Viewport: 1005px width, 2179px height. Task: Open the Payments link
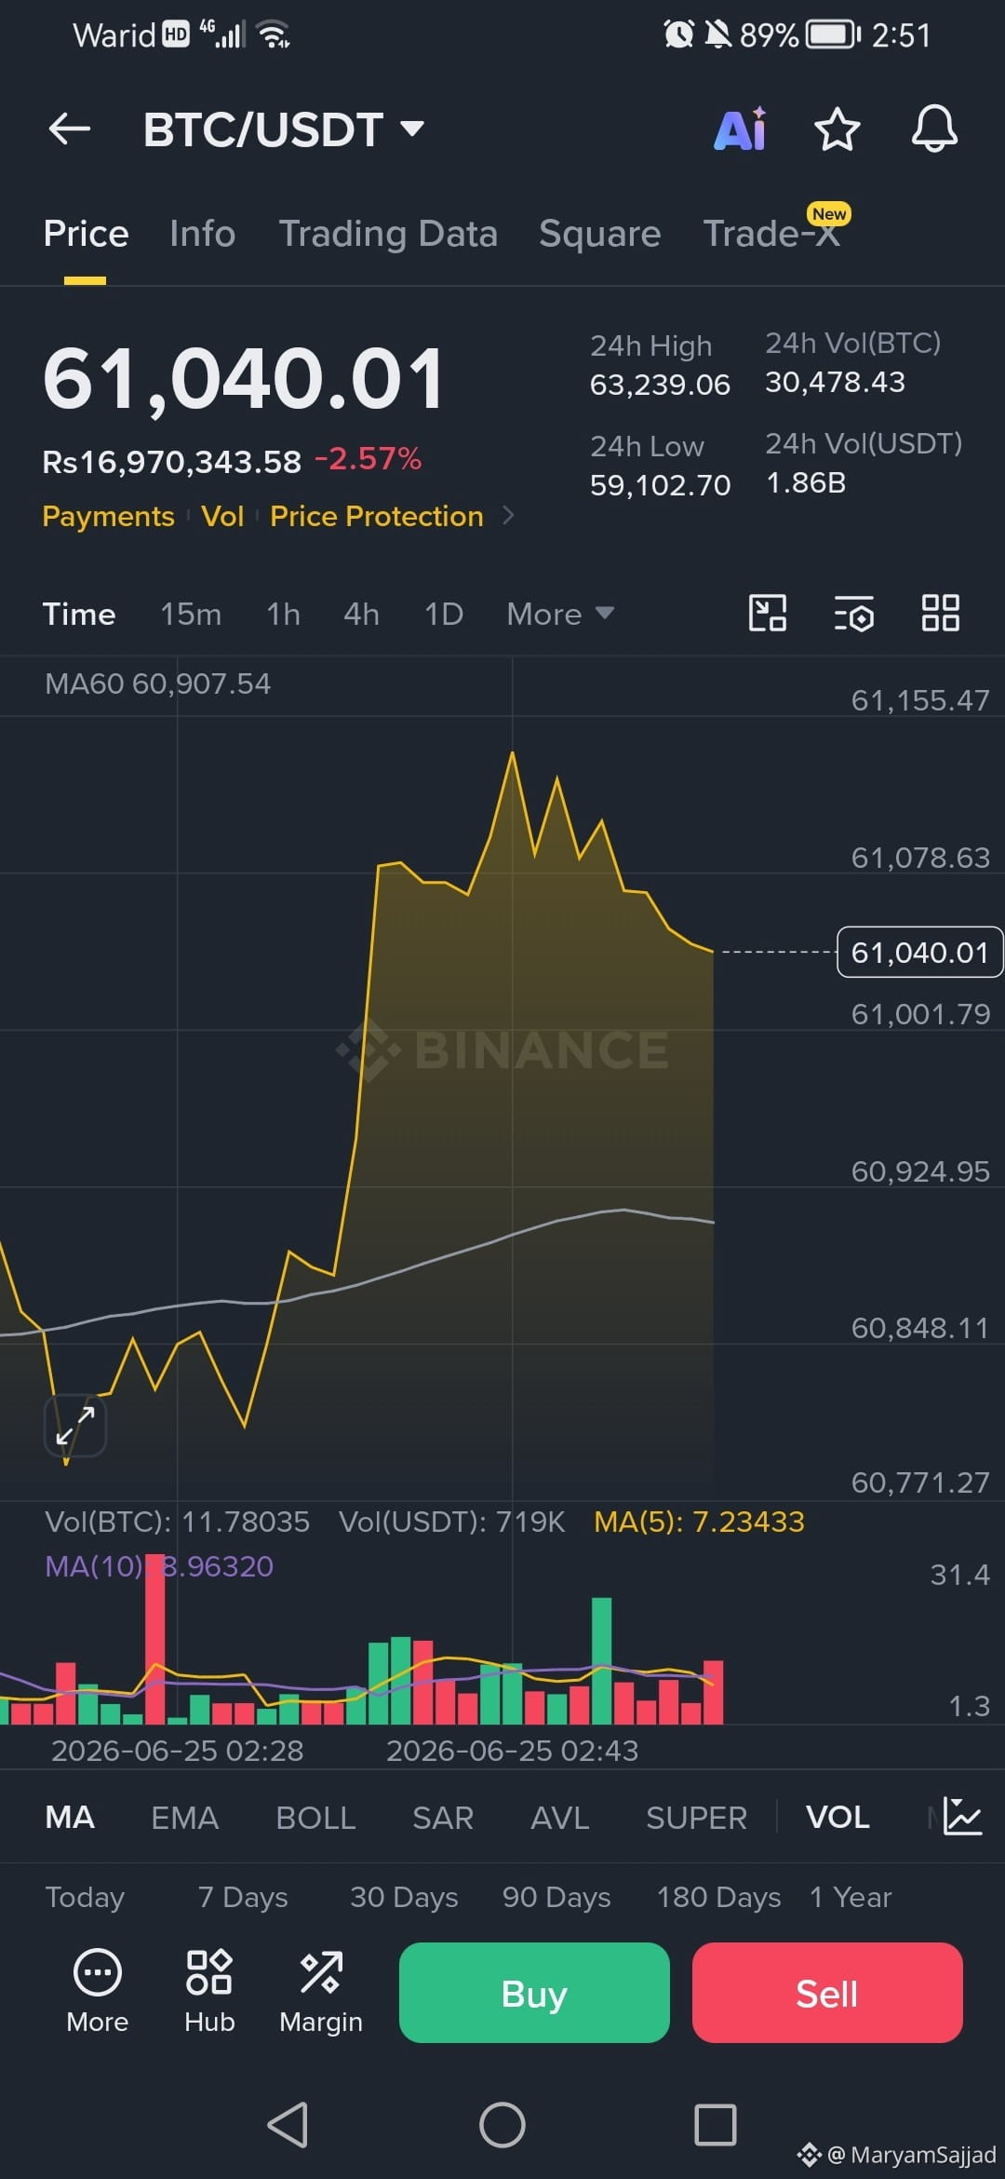click(x=108, y=516)
